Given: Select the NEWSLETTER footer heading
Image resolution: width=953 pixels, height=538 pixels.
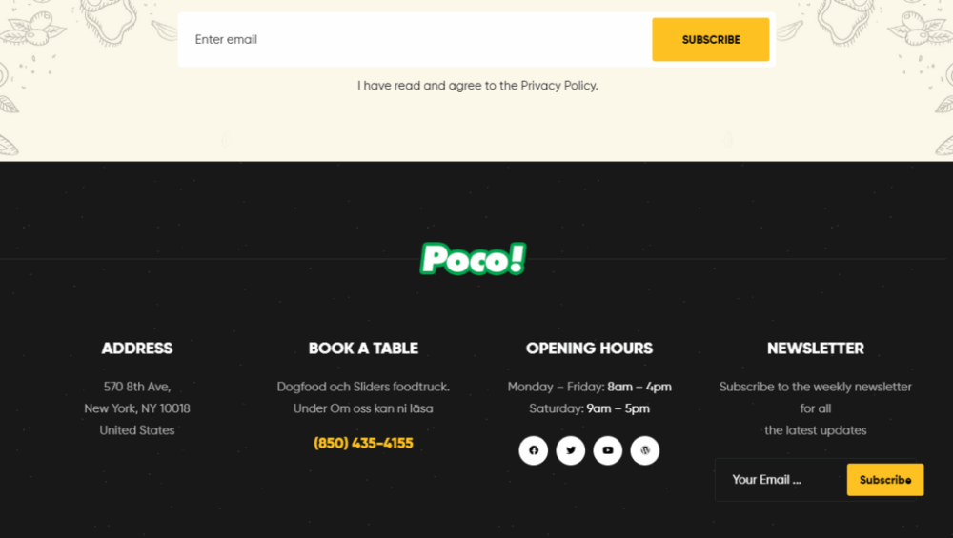Looking at the screenshot, I should pyautogui.click(x=816, y=349).
